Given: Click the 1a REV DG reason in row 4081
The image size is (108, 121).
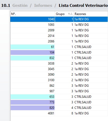Looking at the screenshot, I should point(82,113).
